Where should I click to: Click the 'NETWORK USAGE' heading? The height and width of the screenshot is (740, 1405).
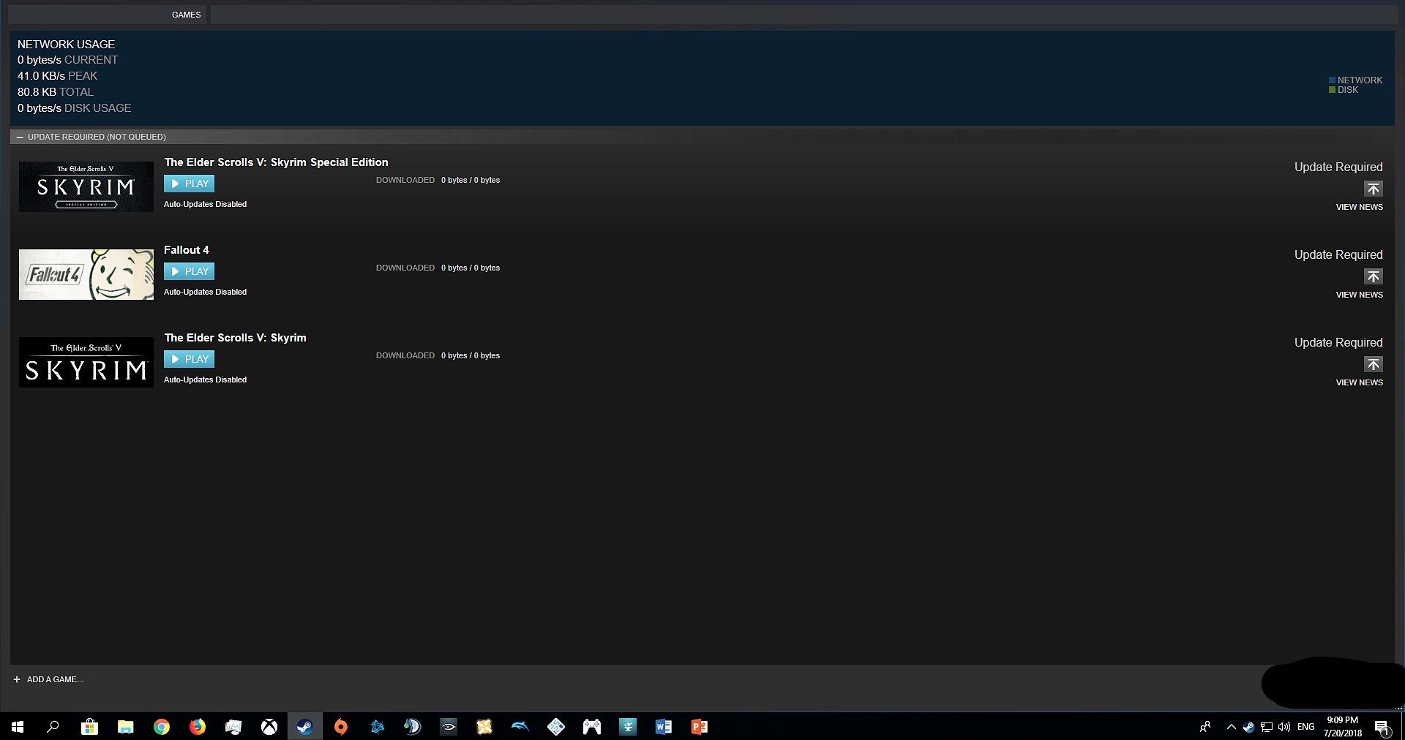click(x=66, y=45)
